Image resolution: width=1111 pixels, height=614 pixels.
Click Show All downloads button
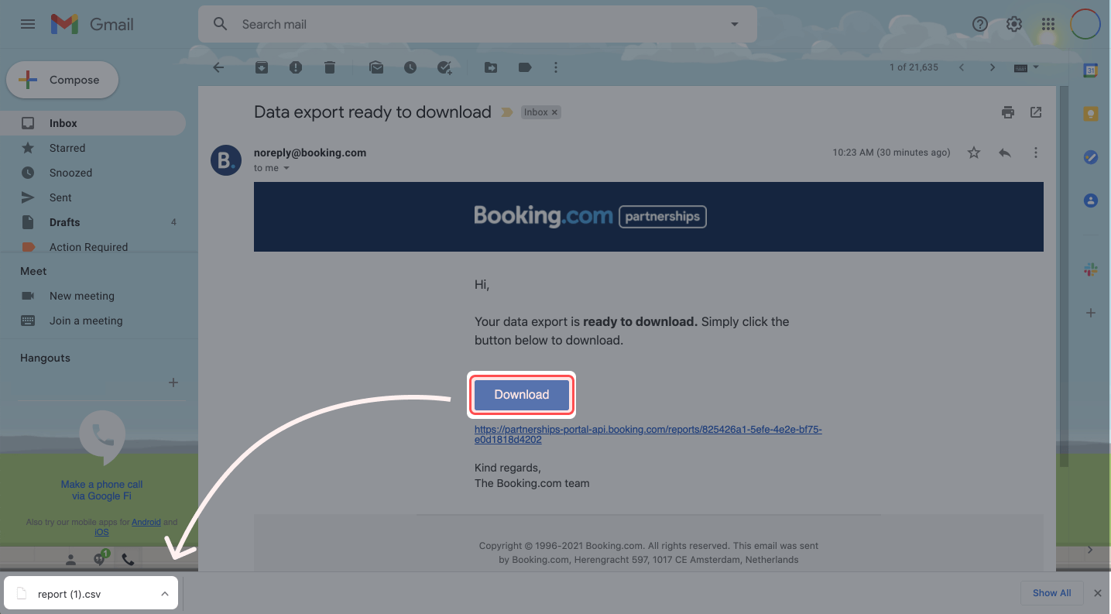pos(1051,593)
